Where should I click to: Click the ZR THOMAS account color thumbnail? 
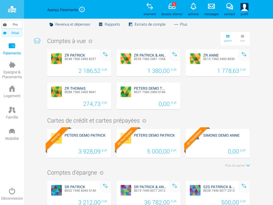(57, 92)
